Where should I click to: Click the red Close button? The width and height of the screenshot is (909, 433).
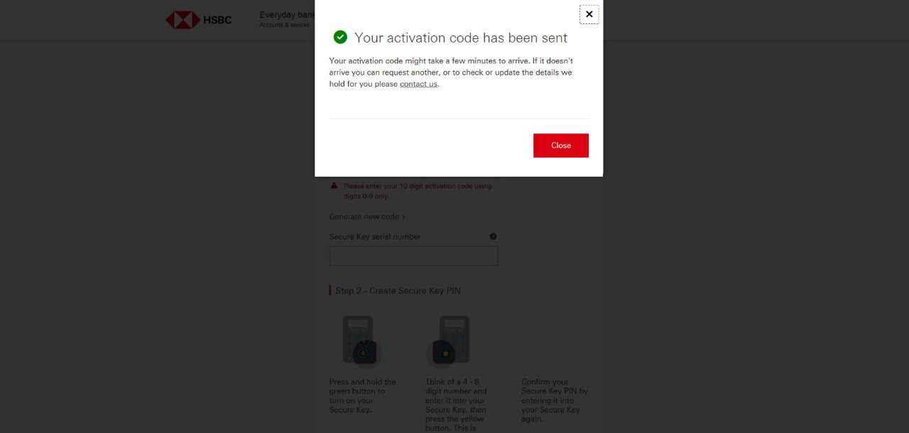[561, 146]
